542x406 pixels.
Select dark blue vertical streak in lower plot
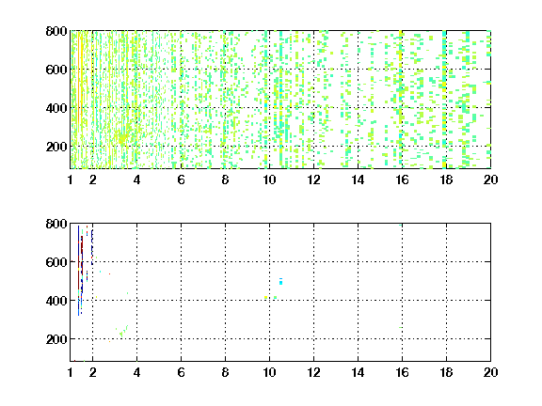pyautogui.click(x=78, y=271)
